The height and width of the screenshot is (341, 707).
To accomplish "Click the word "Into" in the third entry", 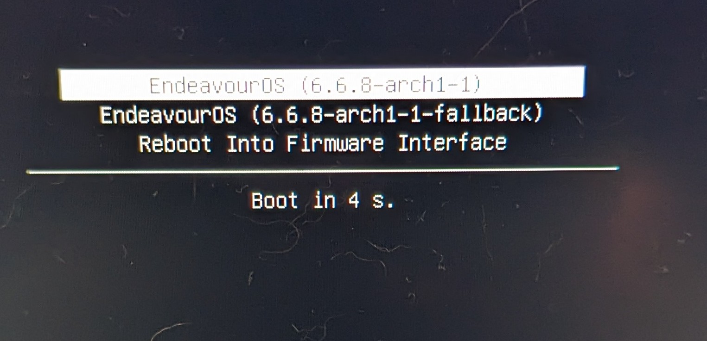I will 250,143.
